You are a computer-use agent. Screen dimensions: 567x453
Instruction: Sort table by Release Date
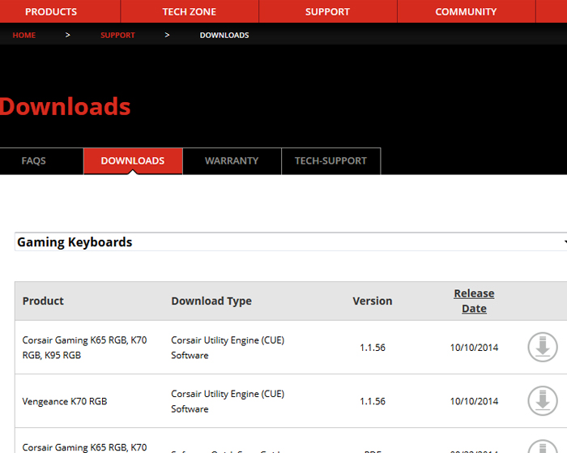tap(474, 301)
